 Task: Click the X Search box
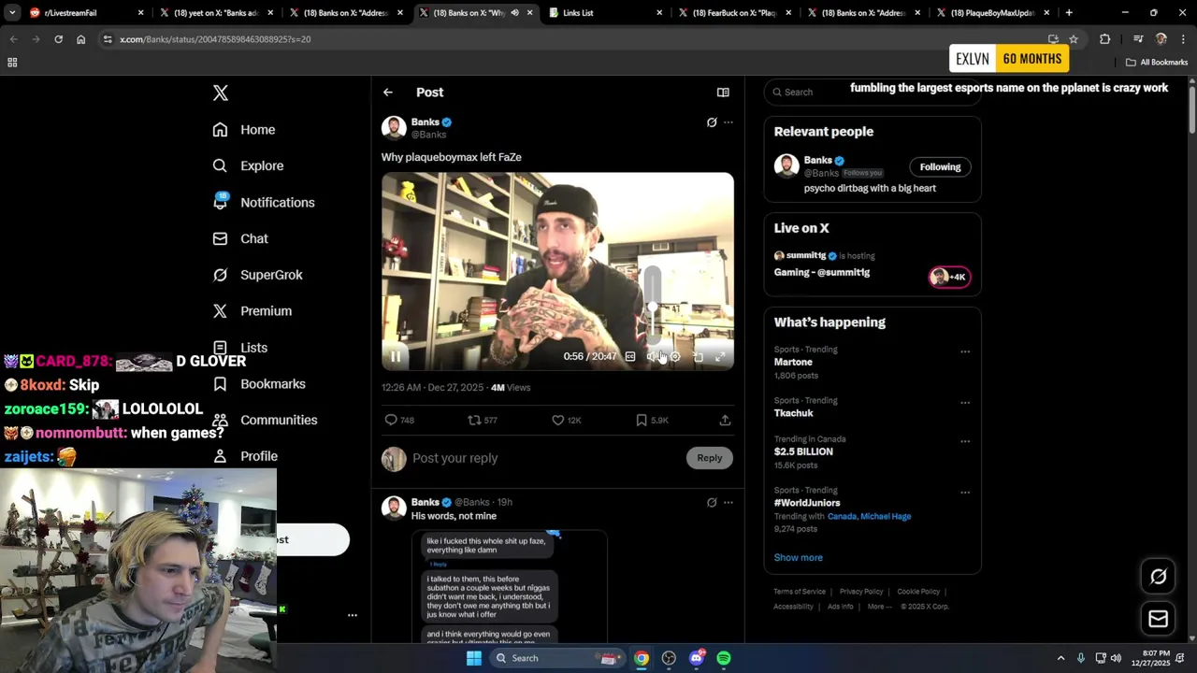[873, 92]
